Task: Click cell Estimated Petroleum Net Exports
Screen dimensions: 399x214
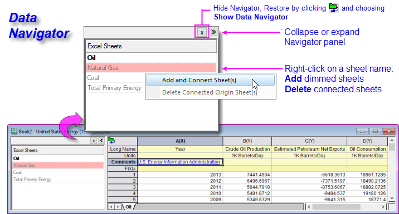Action: (309, 149)
